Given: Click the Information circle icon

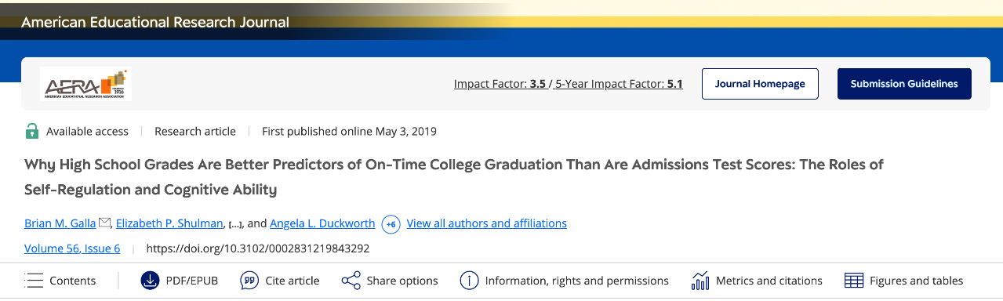Looking at the screenshot, I should (x=469, y=281).
